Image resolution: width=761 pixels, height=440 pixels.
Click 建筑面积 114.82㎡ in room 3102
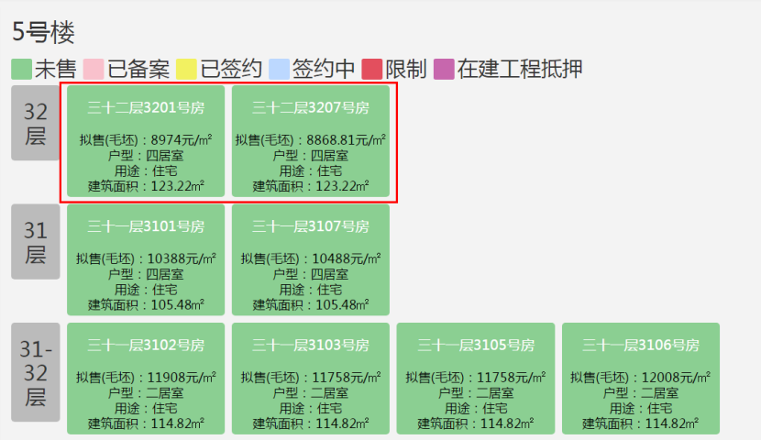tap(146, 423)
